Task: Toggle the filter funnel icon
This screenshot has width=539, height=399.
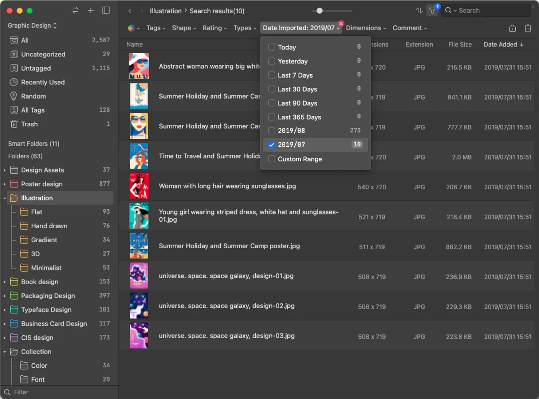Action: coord(432,11)
